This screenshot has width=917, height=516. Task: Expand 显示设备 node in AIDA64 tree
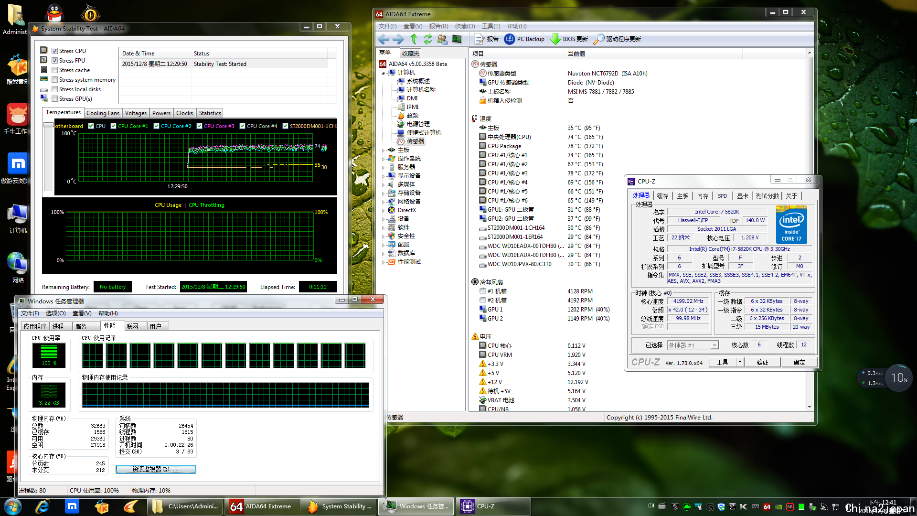click(x=383, y=176)
